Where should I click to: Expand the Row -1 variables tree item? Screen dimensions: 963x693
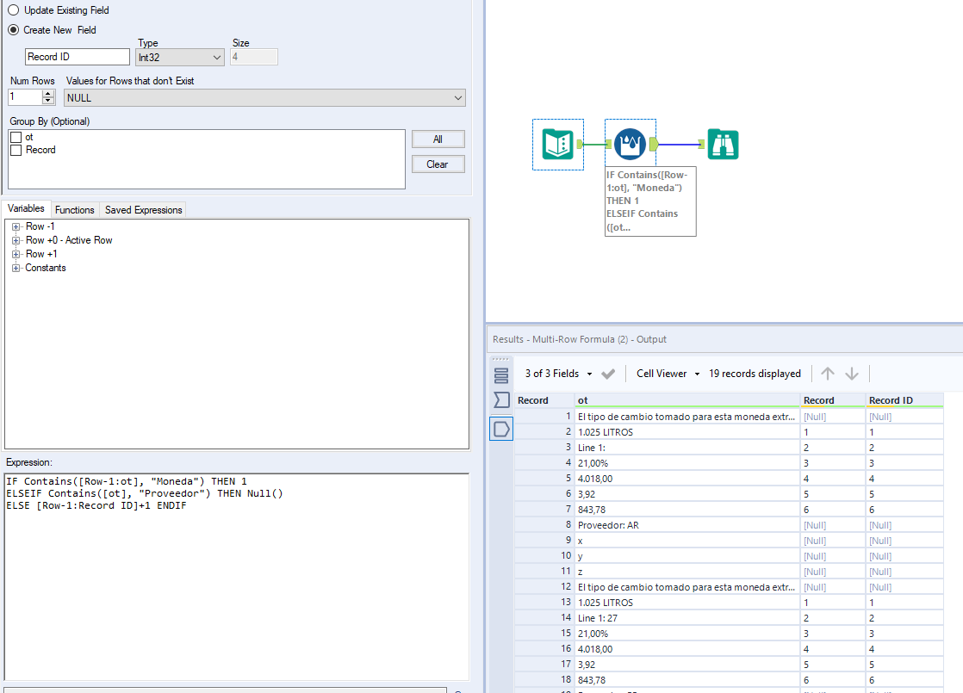pyautogui.click(x=15, y=226)
